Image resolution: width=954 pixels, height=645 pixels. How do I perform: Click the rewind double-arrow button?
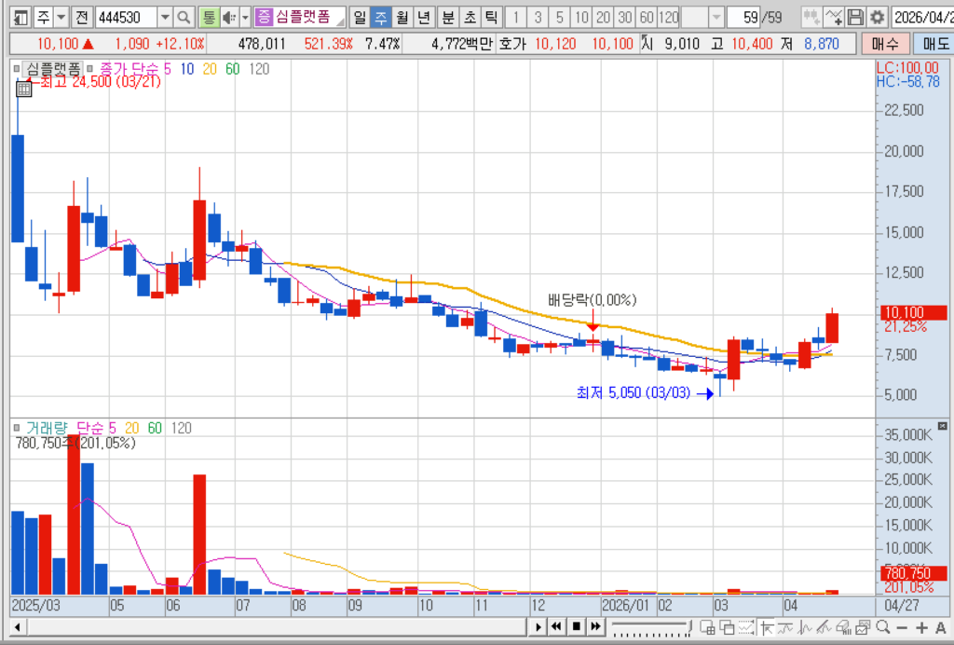556,626
